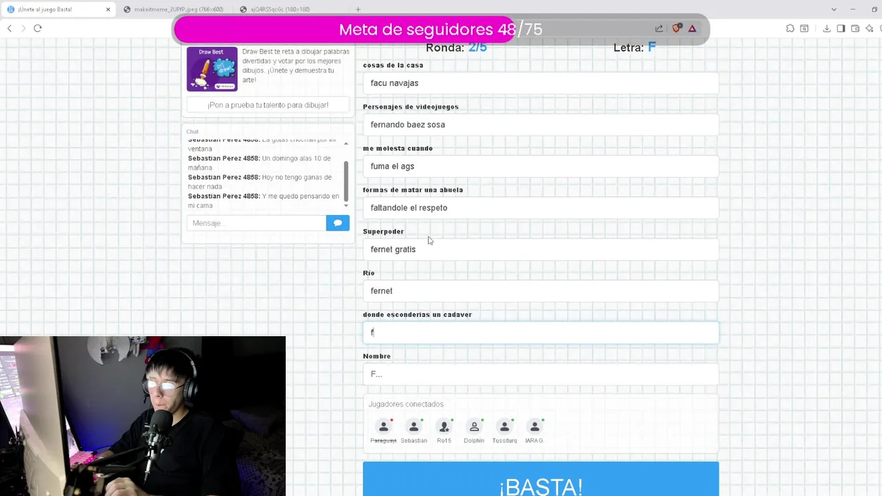882x496 pixels.
Task: Click '¡Pon a prueba tu talento para dibujar!' button
Action: 268,105
